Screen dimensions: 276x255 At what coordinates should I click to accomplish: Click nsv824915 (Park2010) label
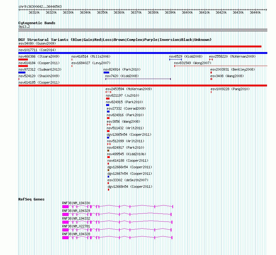pyautogui.click(x=124, y=102)
